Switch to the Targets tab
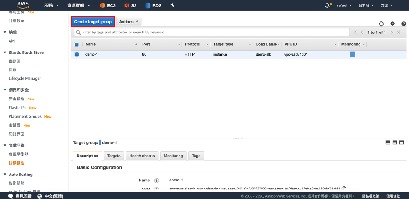Viewport: 409px width, 199px height. pyautogui.click(x=114, y=156)
